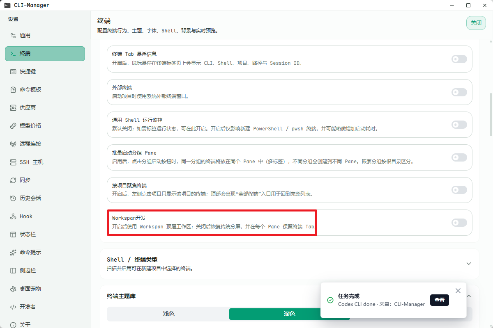Toggle 通用 Shell 运行监控 switch
Viewport: 493px width, 328px height.
point(459,125)
